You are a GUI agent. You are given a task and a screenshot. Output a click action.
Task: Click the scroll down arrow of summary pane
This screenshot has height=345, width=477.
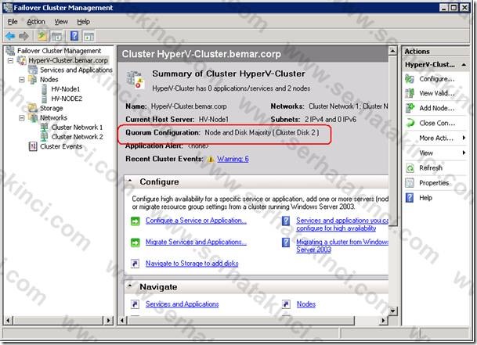tap(392, 311)
